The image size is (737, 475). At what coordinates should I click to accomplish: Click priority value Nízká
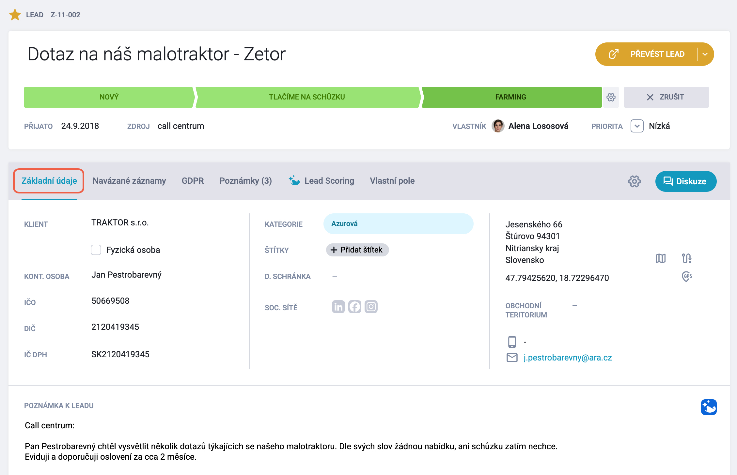[659, 126]
